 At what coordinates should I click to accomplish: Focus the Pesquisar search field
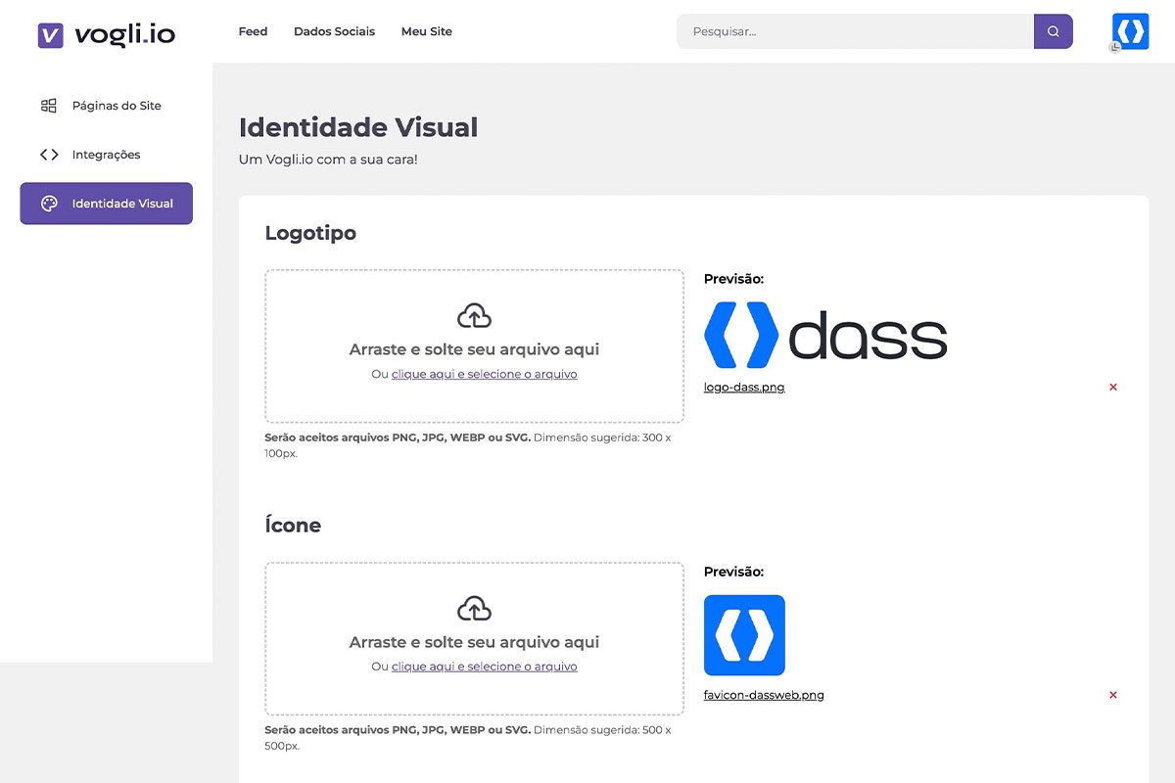(854, 31)
